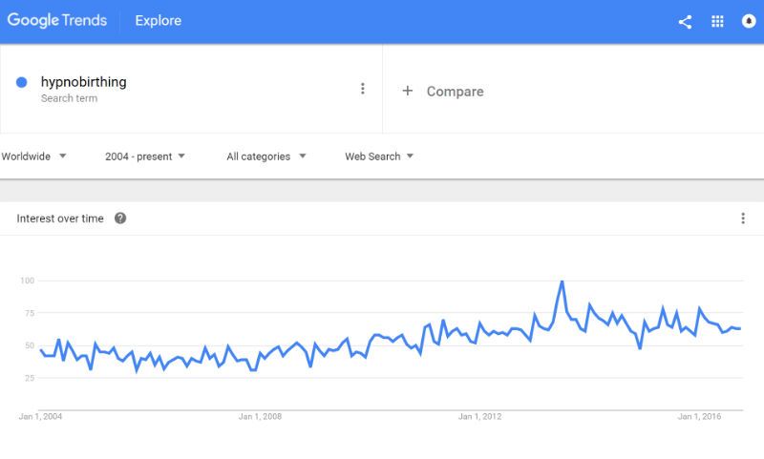The image size is (764, 459).
Task: Click the peak value 100 point on chart
Action: (x=562, y=282)
